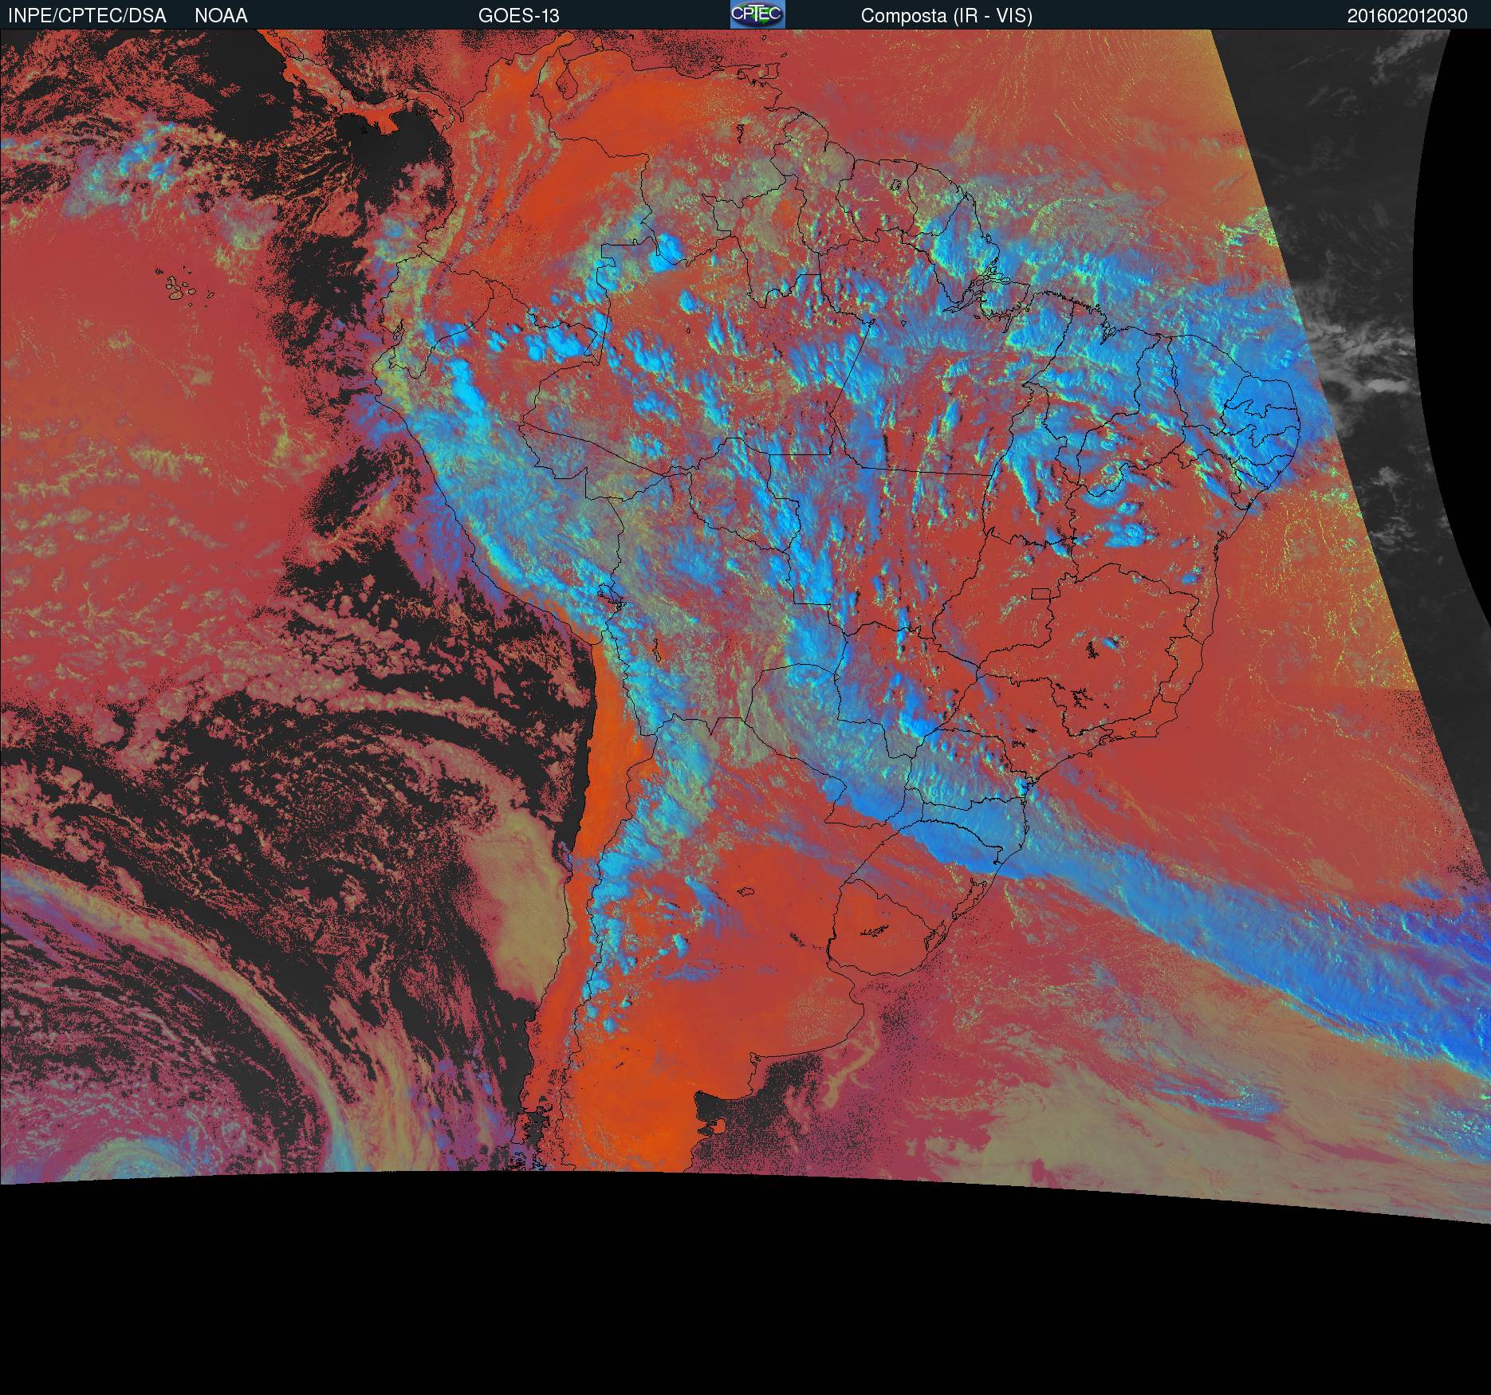This screenshot has width=1491, height=1395.
Task: Click the GOES-13 satellite name
Action: tap(518, 16)
